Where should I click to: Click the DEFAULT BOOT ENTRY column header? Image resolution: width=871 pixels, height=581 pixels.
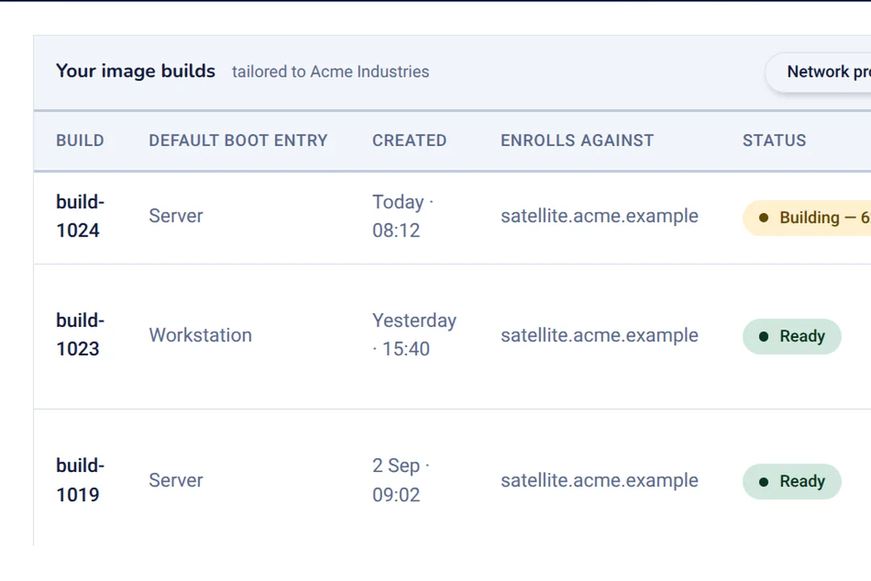pyautogui.click(x=238, y=140)
